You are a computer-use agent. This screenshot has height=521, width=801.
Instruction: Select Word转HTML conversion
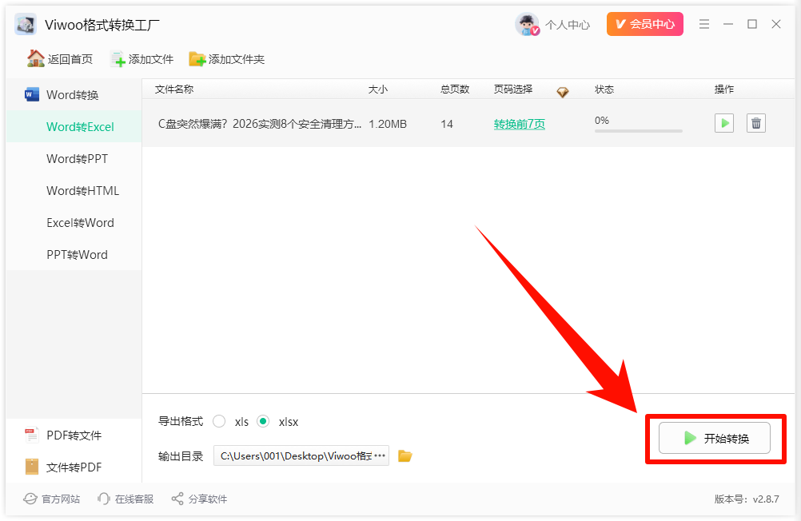point(74,190)
